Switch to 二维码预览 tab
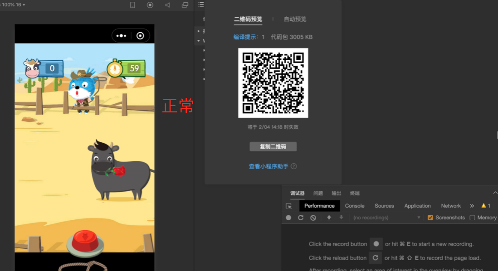The image size is (498, 271). (248, 19)
